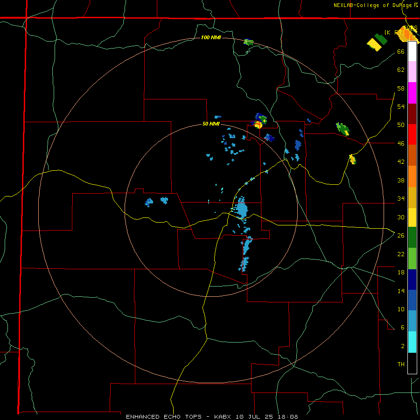Click the '42' legend value
The image size is (420, 420).
[x=401, y=162]
